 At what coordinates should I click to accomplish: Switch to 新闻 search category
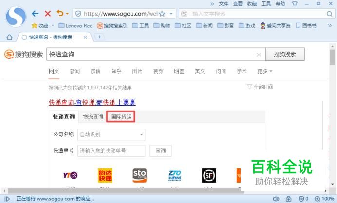[75, 71]
